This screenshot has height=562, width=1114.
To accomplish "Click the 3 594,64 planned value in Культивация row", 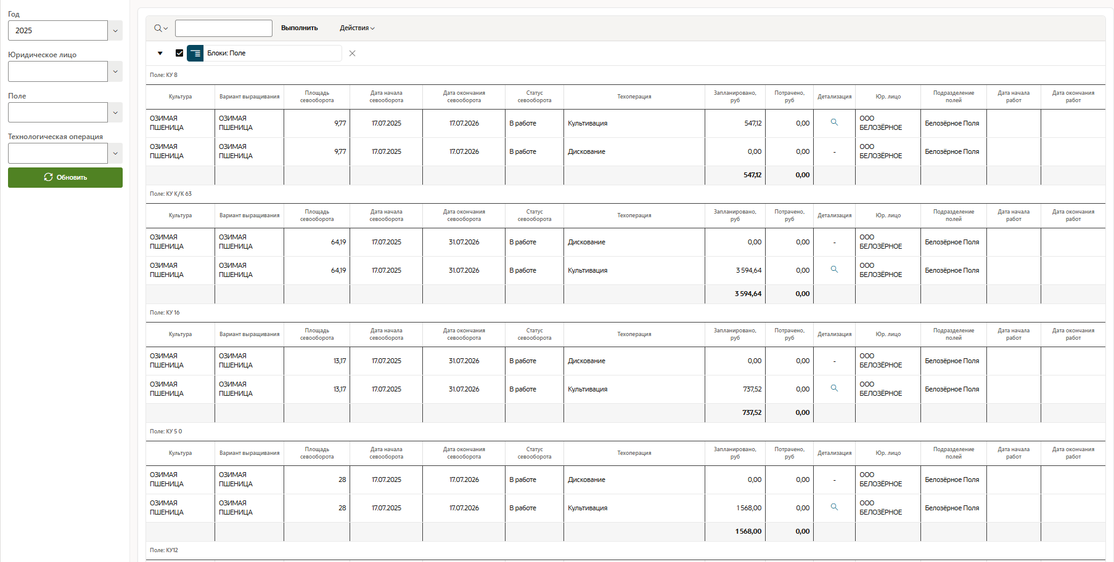I will [748, 270].
